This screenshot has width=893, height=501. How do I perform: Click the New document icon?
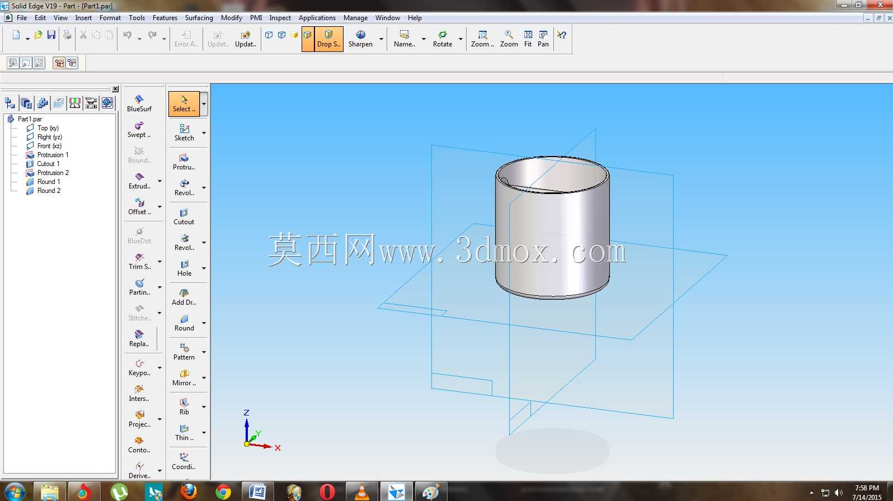(x=16, y=35)
